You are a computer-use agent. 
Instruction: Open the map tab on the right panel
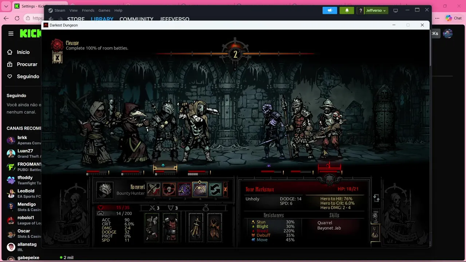(375, 217)
